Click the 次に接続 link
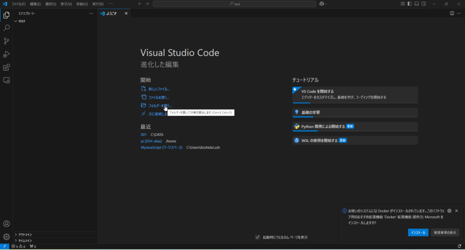 (x=158, y=114)
